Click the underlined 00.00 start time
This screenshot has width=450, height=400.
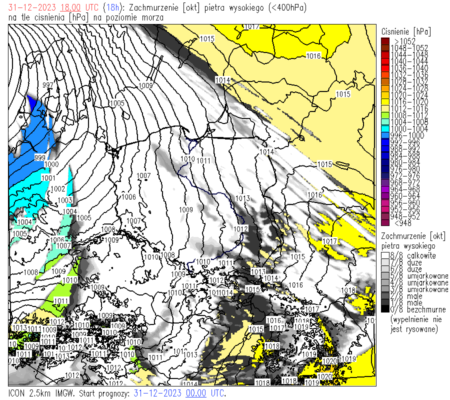[196, 393]
